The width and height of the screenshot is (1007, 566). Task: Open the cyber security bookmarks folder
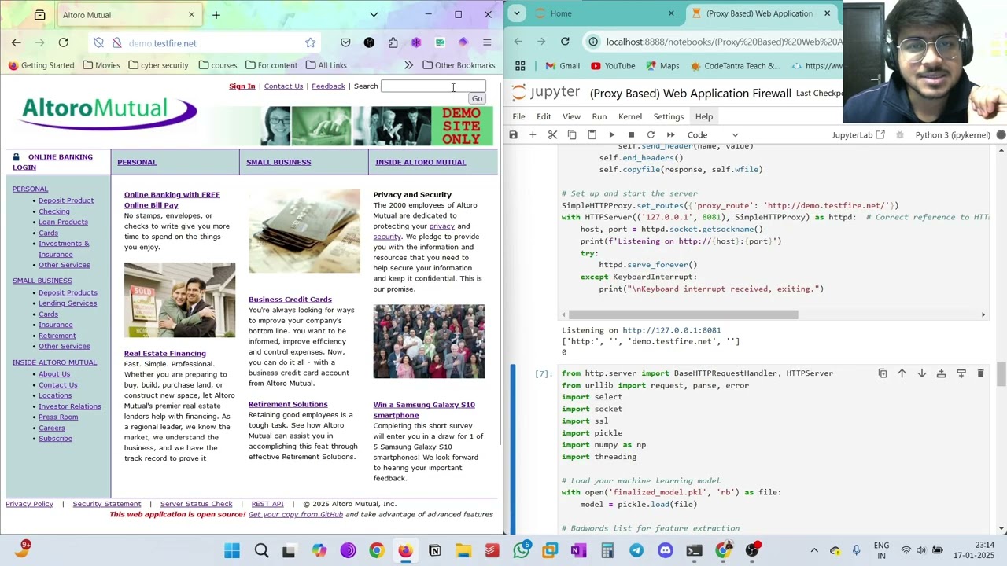[157, 65]
